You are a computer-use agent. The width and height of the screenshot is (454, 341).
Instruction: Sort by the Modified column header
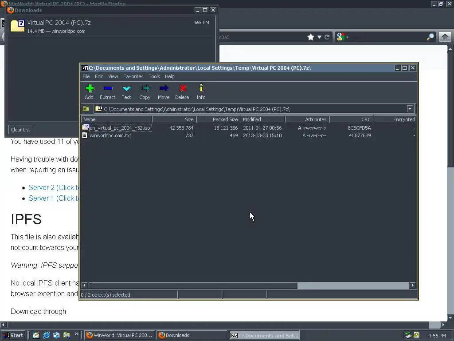pos(263,119)
